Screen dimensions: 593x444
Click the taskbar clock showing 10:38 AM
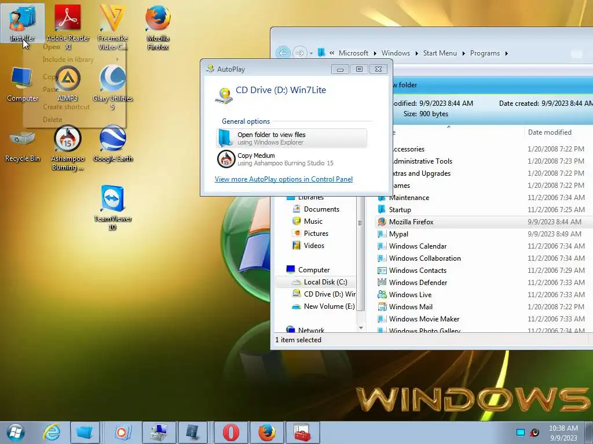(563, 433)
